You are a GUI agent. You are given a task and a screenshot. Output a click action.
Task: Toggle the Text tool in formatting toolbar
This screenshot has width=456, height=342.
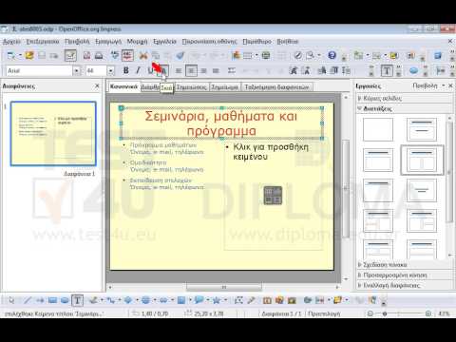[387, 70]
